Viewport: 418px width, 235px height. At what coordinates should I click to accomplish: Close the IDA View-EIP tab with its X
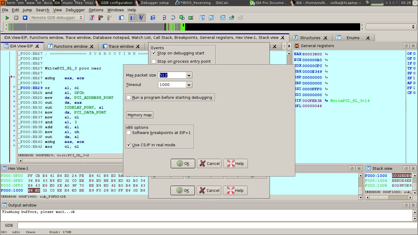point(37,46)
